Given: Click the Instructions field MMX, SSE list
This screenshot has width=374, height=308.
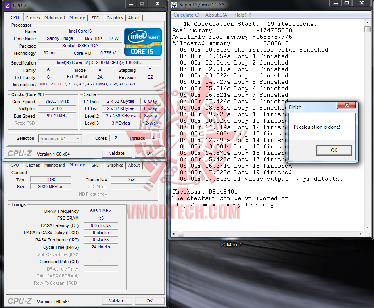Looking at the screenshot, I should pyautogui.click(x=100, y=84).
